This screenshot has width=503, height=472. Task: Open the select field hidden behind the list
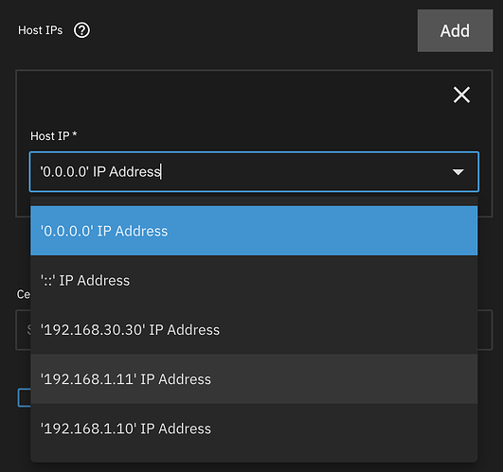click(485, 330)
